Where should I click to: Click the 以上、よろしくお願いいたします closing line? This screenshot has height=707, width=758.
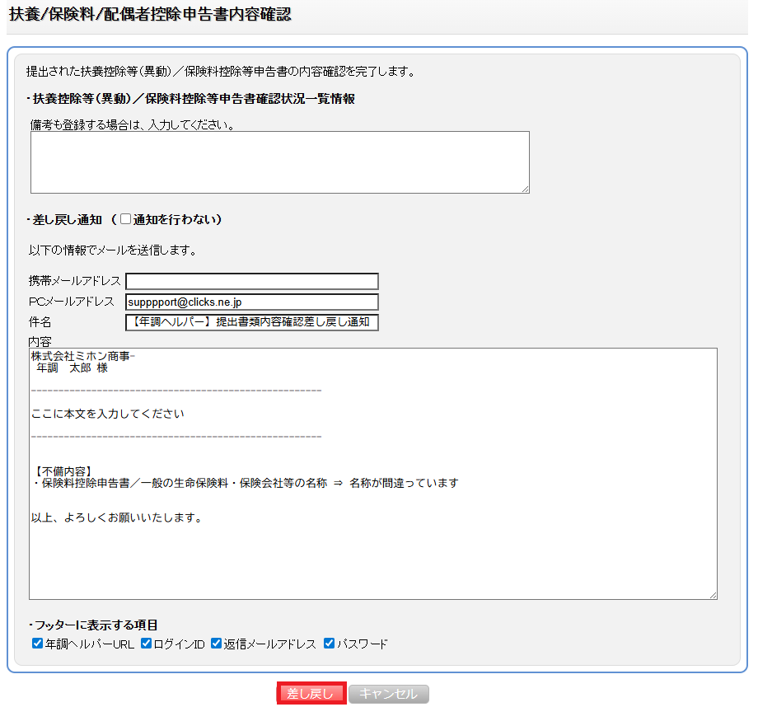pyautogui.click(x=117, y=517)
